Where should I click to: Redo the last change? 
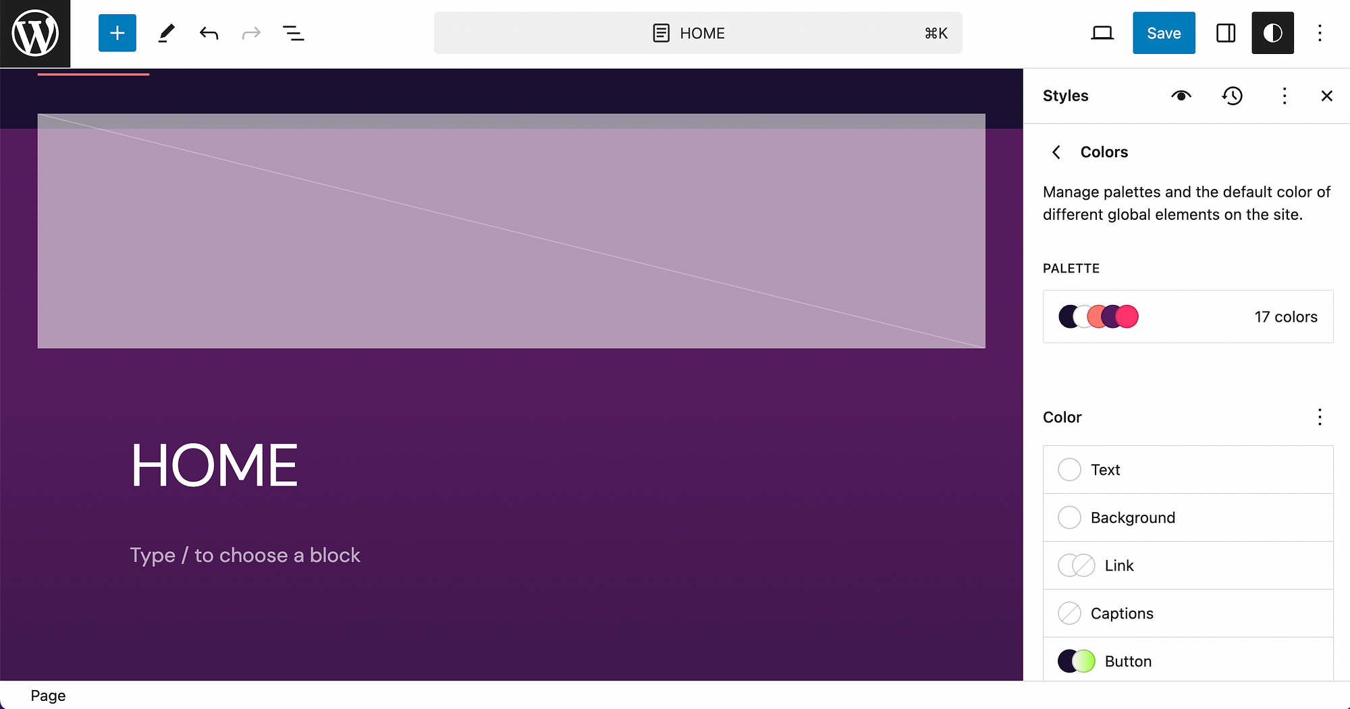click(x=250, y=32)
